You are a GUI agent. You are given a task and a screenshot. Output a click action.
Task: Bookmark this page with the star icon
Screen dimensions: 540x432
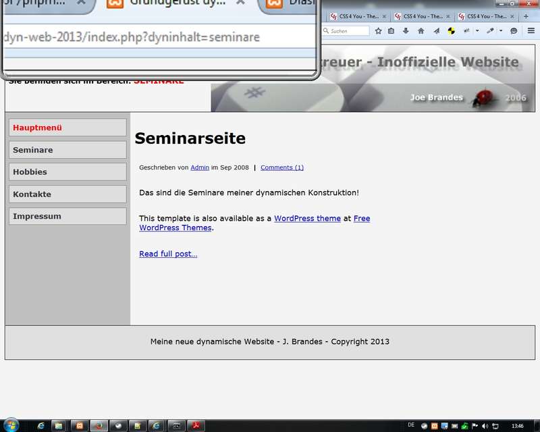point(378,31)
